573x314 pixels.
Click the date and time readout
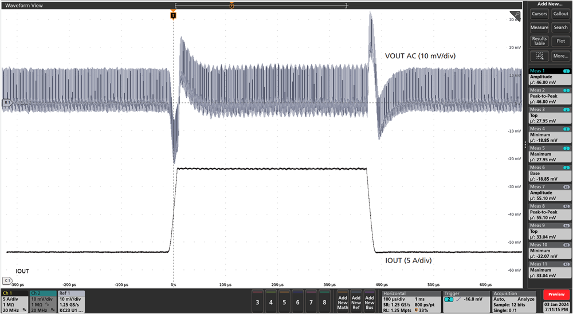pos(556,307)
